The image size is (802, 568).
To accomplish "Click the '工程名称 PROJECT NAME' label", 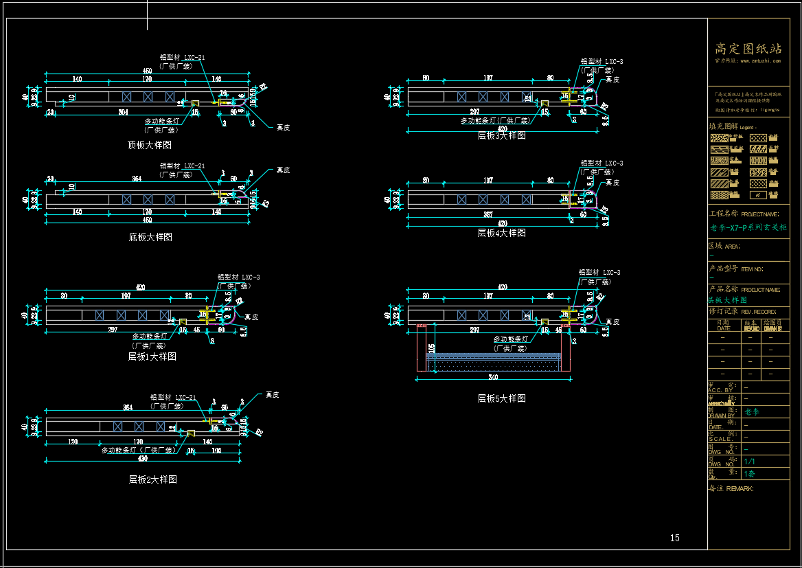I will [744, 214].
